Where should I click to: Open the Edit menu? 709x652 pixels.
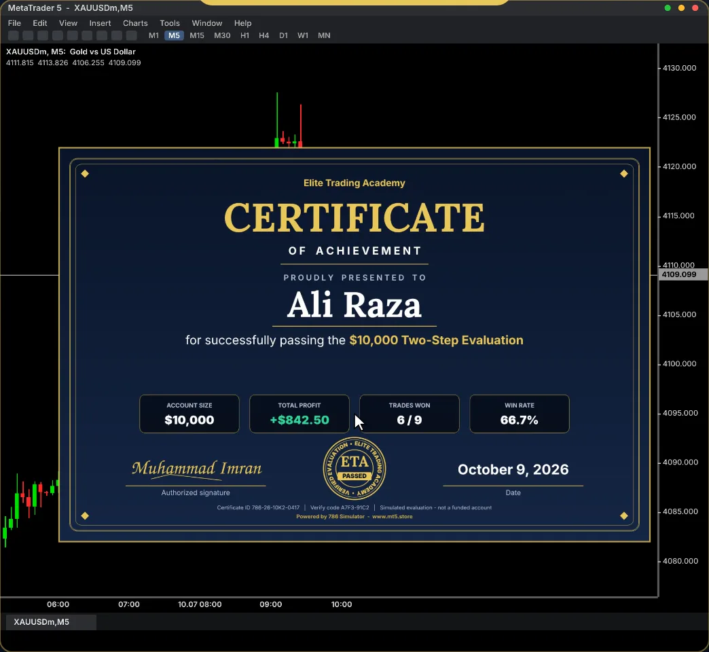(40, 23)
